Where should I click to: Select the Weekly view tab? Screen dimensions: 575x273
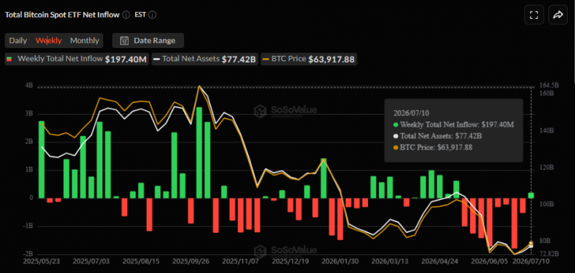(x=48, y=41)
